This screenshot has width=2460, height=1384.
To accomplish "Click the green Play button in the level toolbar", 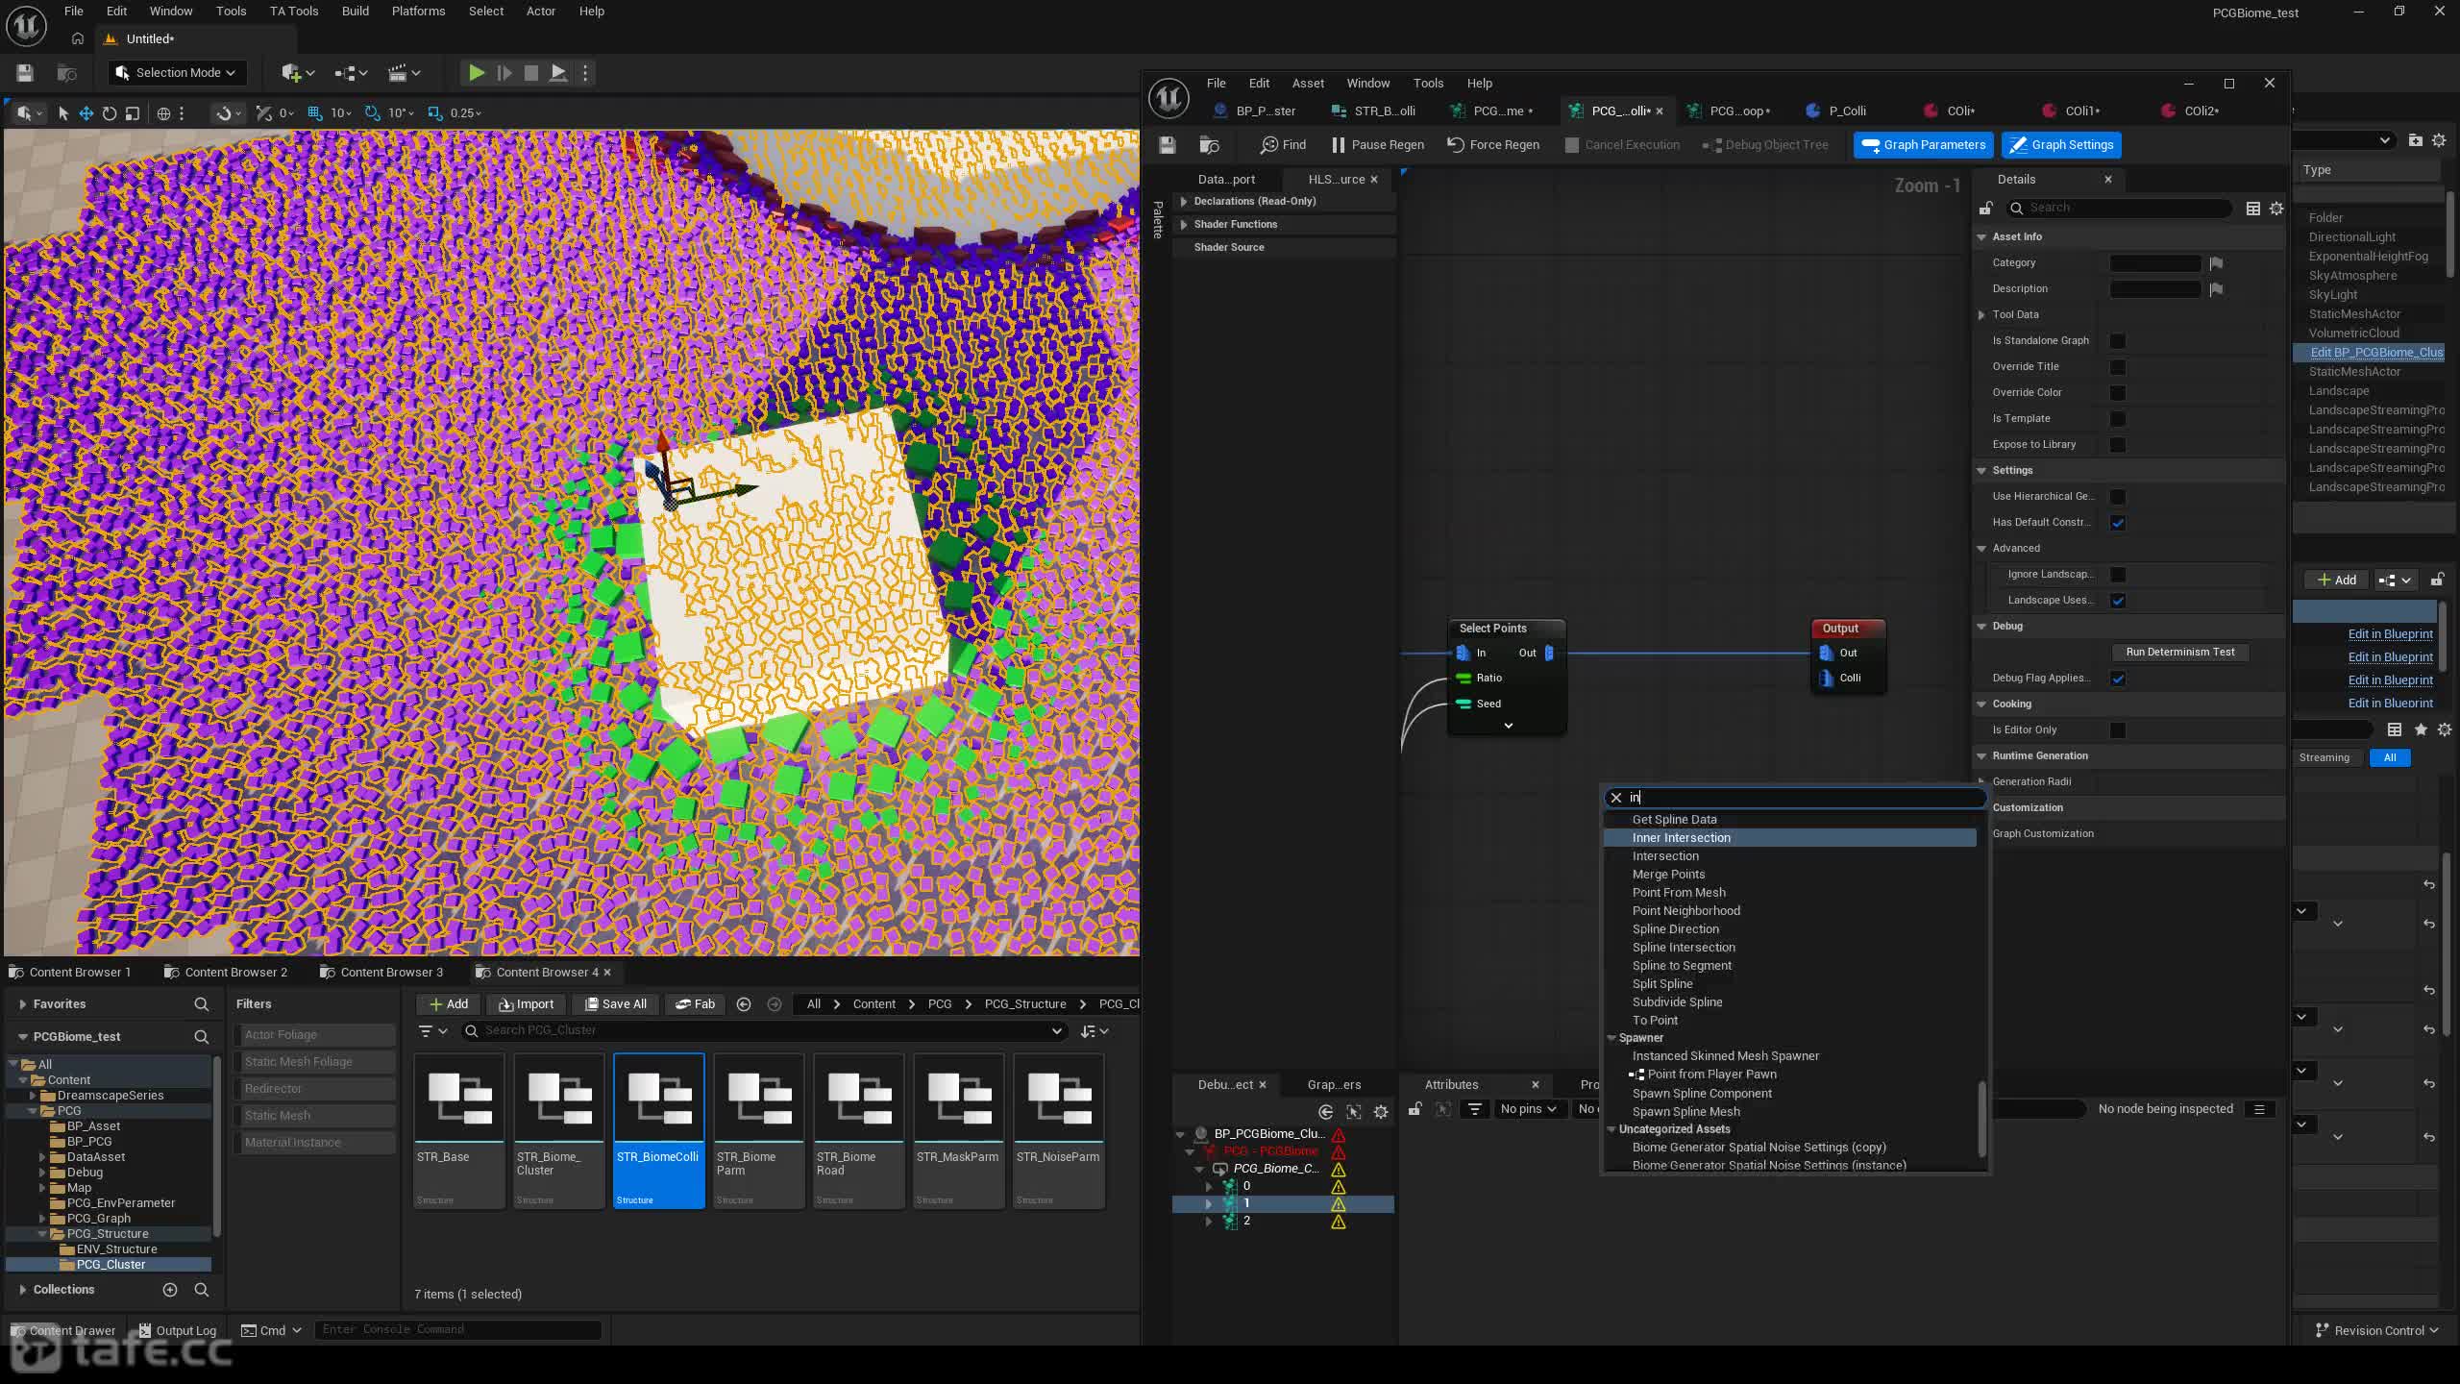I will click(476, 73).
